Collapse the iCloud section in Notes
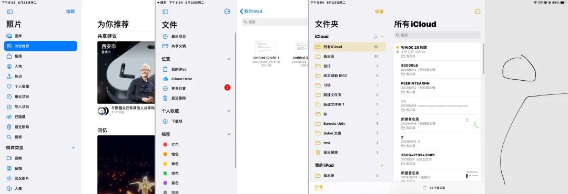Viewport: 568px width, 194px height. [x=382, y=37]
